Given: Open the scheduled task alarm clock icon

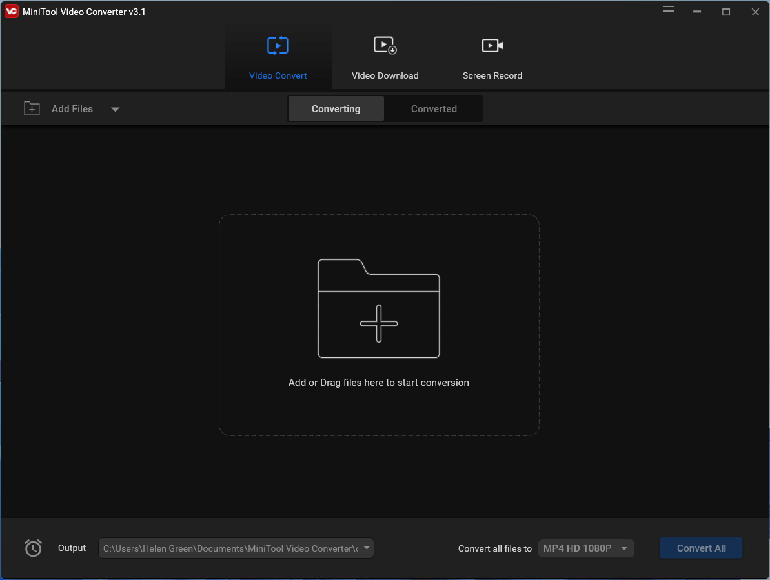Looking at the screenshot, I should [x=34, y=548].
